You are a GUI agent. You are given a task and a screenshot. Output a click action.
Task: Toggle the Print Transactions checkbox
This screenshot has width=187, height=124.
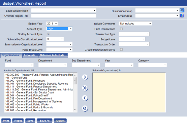121,29
